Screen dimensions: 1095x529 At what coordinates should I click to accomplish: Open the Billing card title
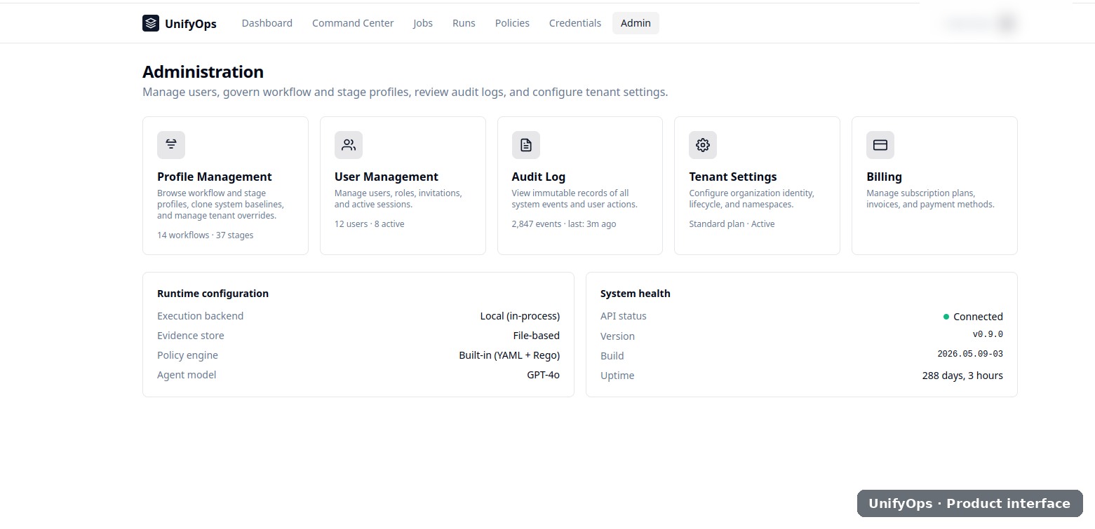884,177
